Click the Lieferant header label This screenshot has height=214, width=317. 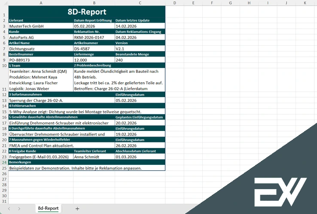16,21
